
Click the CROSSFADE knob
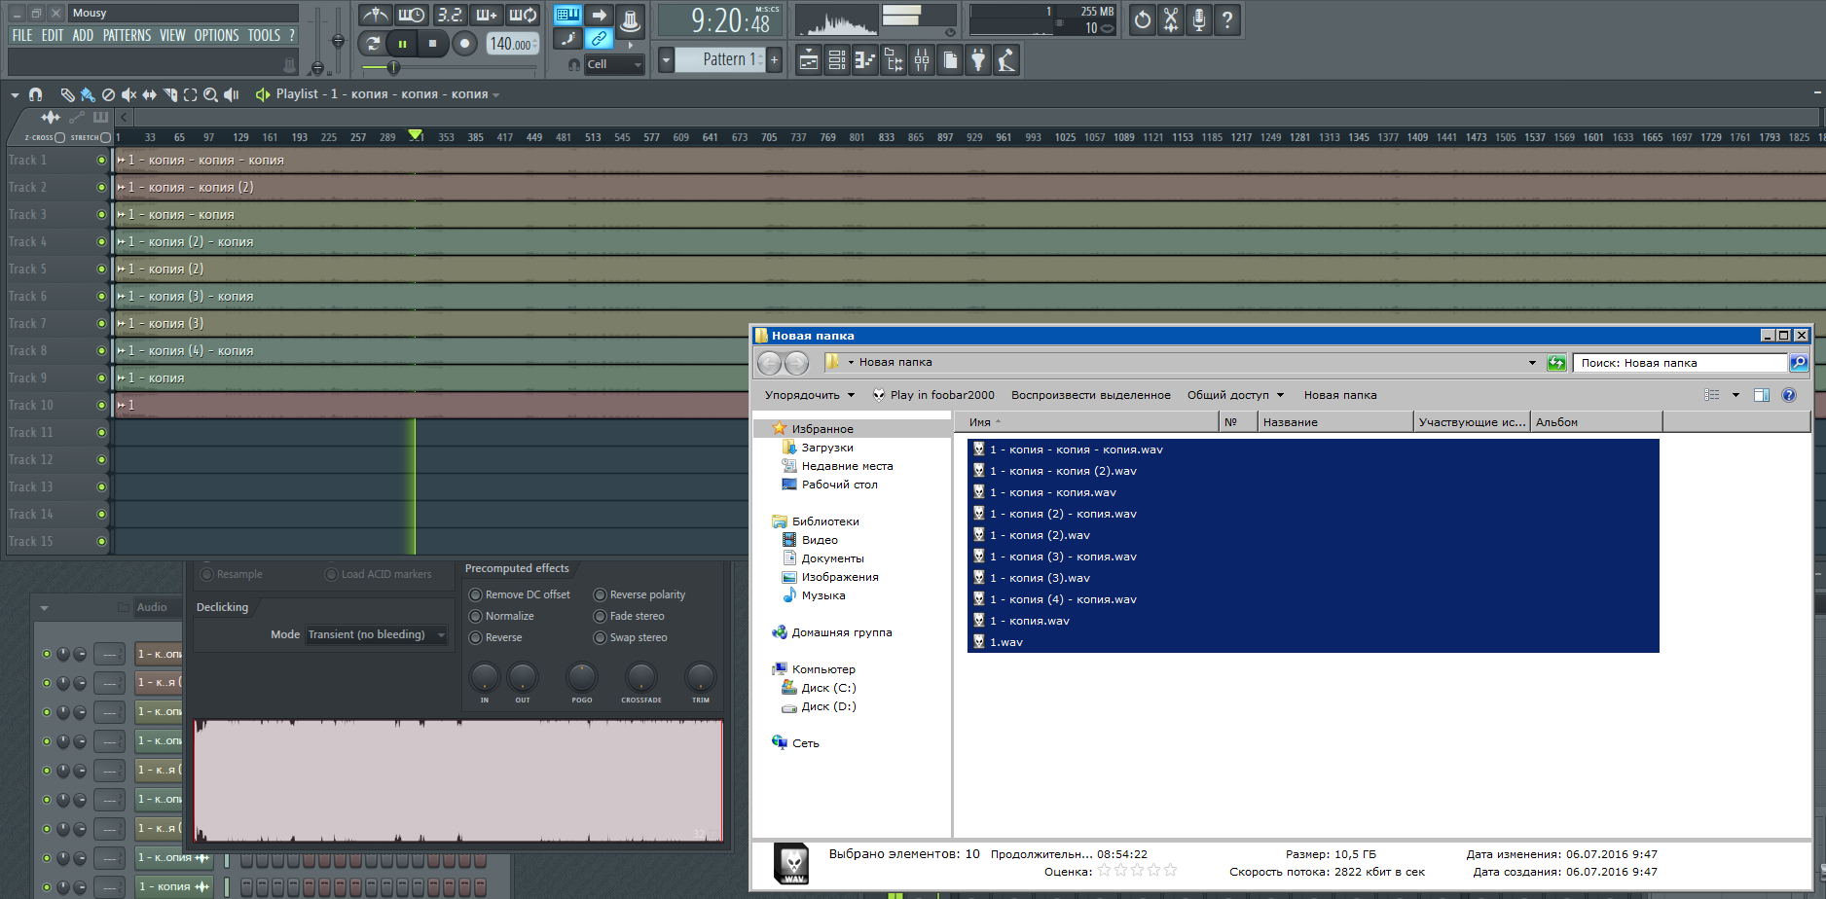click(640, 676)
